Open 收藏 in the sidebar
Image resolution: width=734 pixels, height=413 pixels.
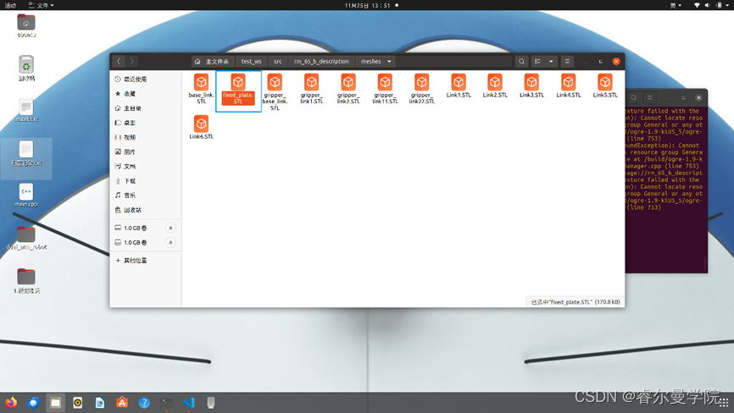coord(146,93)
